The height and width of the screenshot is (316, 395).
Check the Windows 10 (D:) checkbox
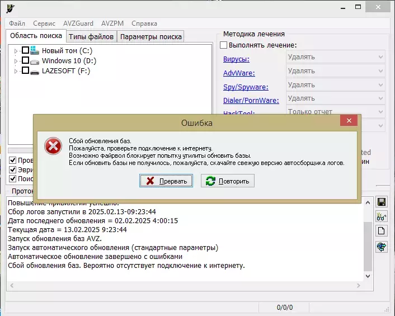25,60
